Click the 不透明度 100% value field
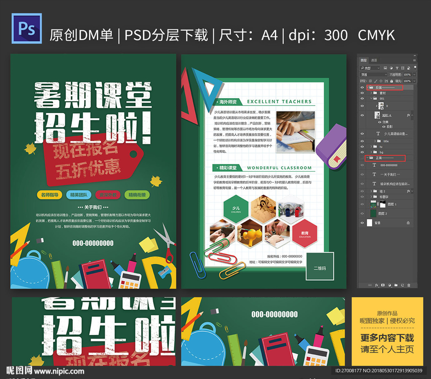 [407, 74]
